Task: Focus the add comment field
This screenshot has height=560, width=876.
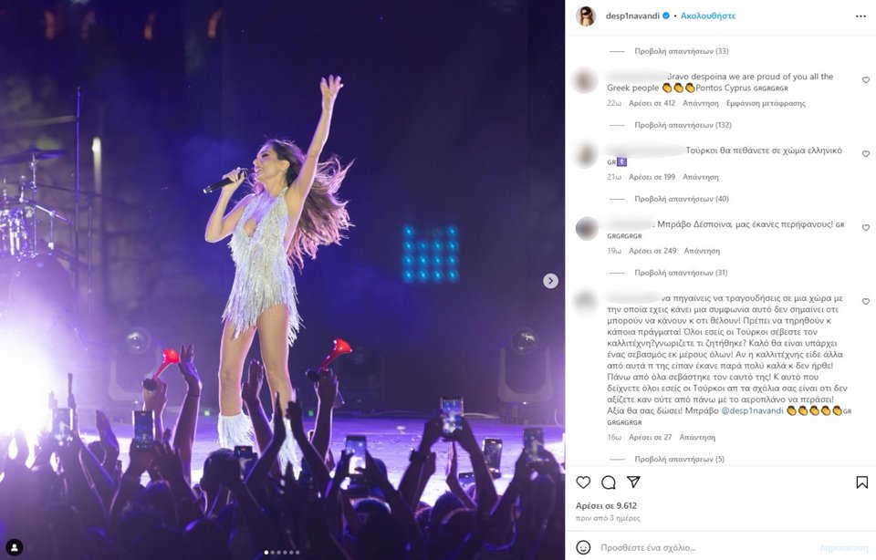Action: click(x=704, y=548)
